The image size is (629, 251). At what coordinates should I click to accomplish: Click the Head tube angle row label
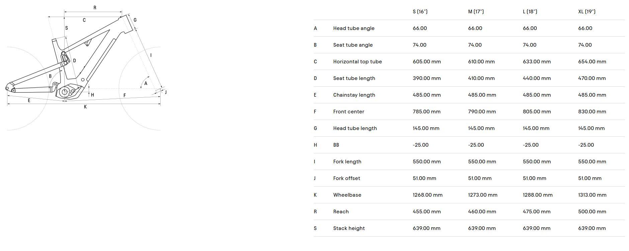tap(354, 28)
